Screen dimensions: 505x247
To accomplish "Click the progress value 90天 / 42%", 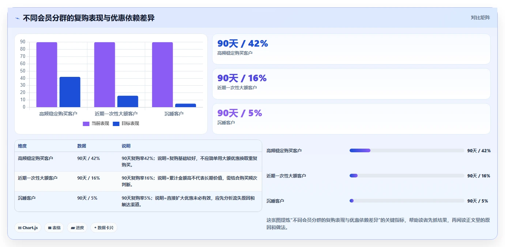I will coord(479,151).
